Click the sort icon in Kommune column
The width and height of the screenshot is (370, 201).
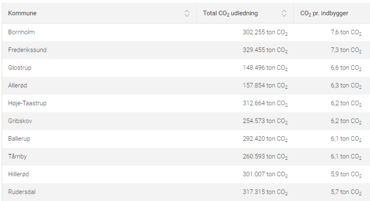pos(187,13)
